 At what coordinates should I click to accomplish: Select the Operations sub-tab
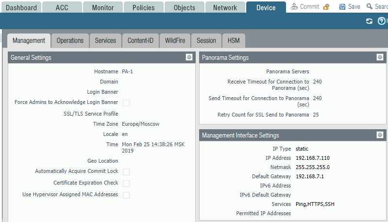coord(70,40)
